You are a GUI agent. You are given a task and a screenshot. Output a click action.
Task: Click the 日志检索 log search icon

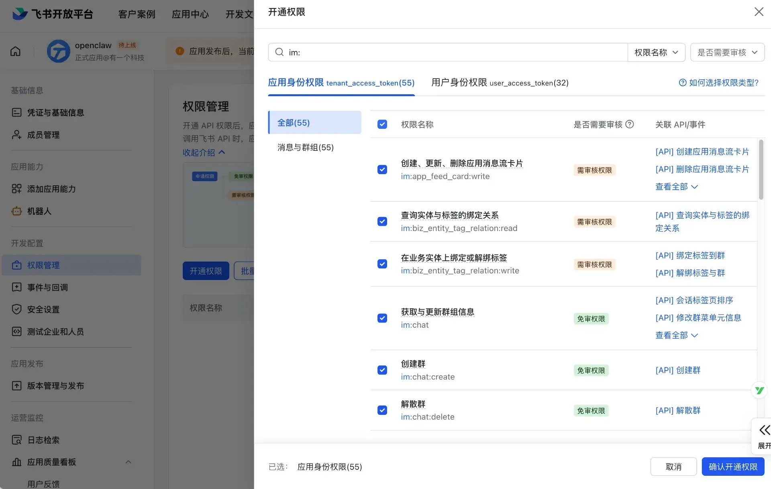(x=16, y=440)
